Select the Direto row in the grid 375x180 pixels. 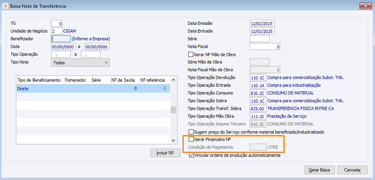93,89
